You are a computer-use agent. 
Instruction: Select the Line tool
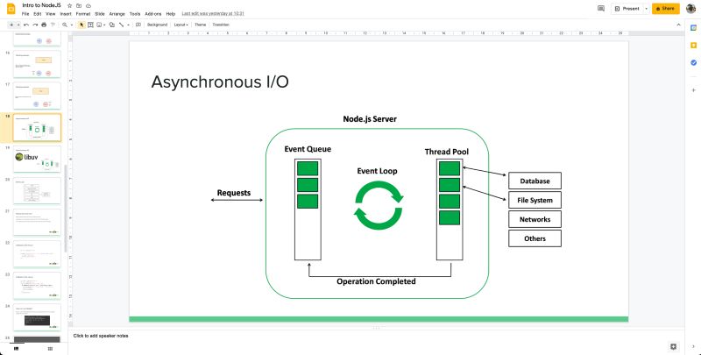coord(121,25)
